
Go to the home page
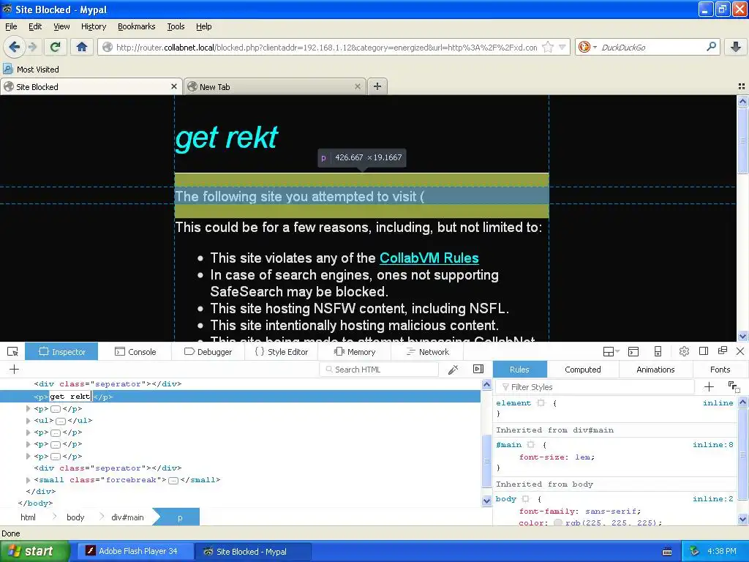(82, 47)
